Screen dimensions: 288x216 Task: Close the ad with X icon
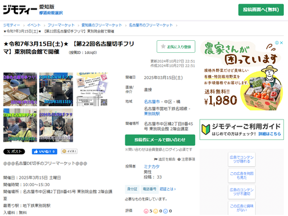point(281,43)
